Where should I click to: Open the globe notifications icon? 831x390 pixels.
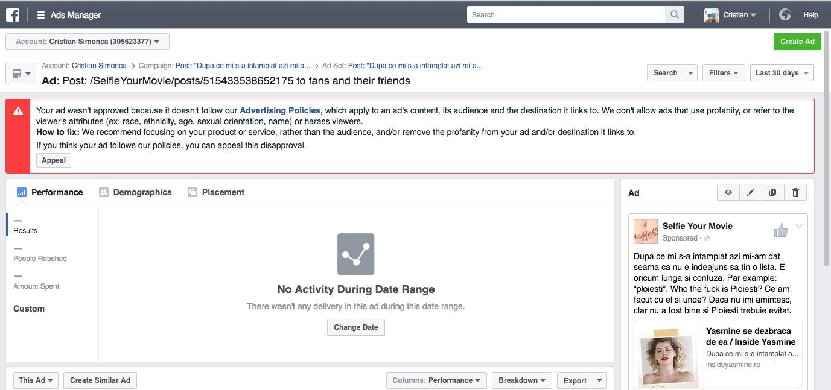(785, 15)
